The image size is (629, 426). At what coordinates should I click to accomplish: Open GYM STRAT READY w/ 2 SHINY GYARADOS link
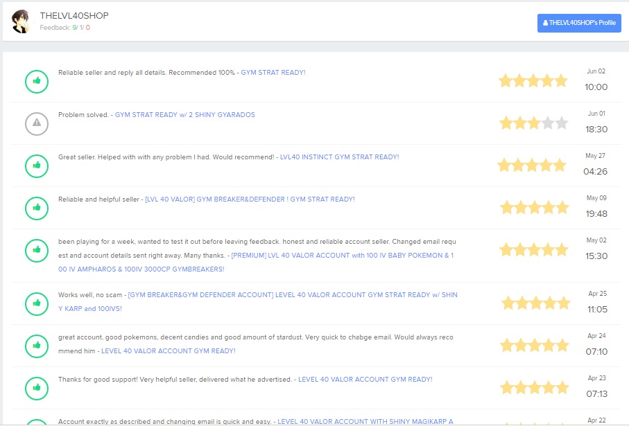point(185,114)
